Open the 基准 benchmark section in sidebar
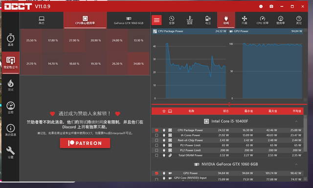 11,40
